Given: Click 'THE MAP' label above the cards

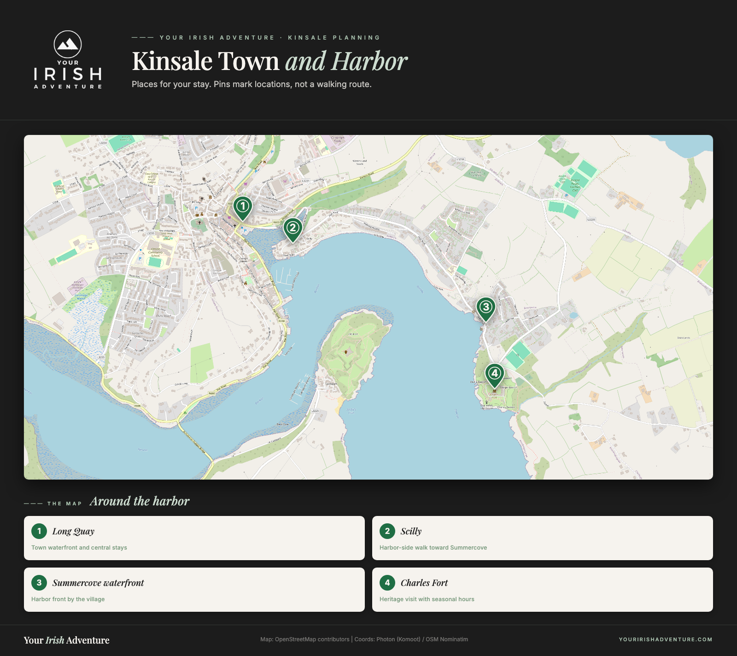Looking at the screenshot, I should pos(64,504).
